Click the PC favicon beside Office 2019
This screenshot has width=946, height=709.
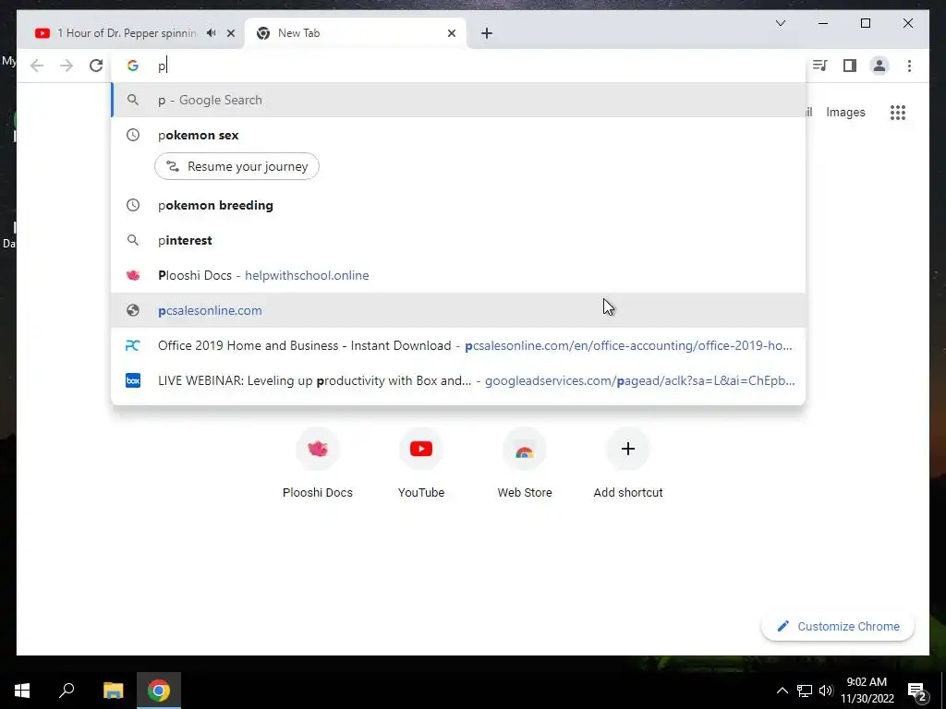coord(133,345)
